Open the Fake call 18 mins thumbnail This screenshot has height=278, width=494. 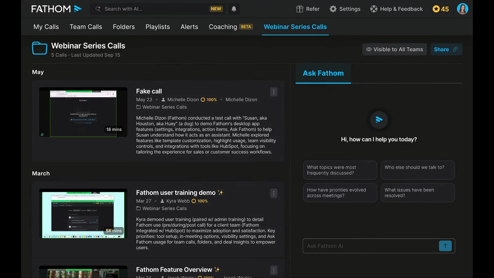[x=83, y=112]
